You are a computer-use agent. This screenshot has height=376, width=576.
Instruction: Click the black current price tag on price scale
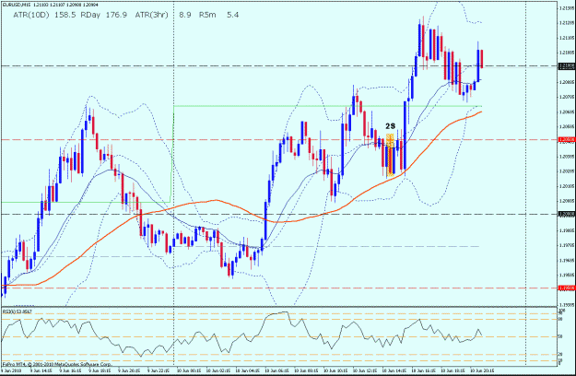566,66
